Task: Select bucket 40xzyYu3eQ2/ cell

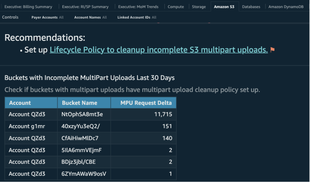Action: click(x=84, y=126)
